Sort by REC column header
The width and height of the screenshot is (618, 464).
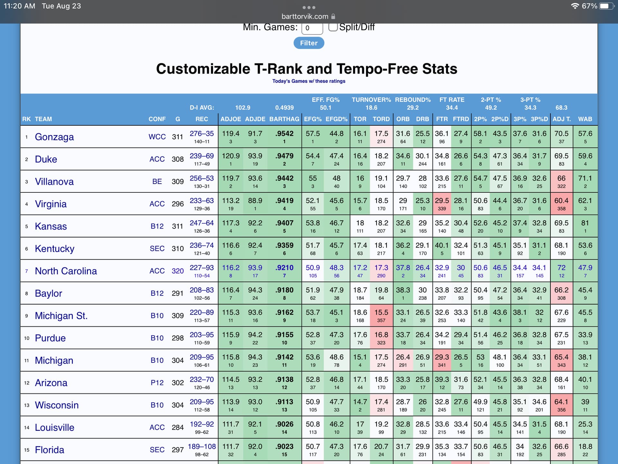[202, 119]
